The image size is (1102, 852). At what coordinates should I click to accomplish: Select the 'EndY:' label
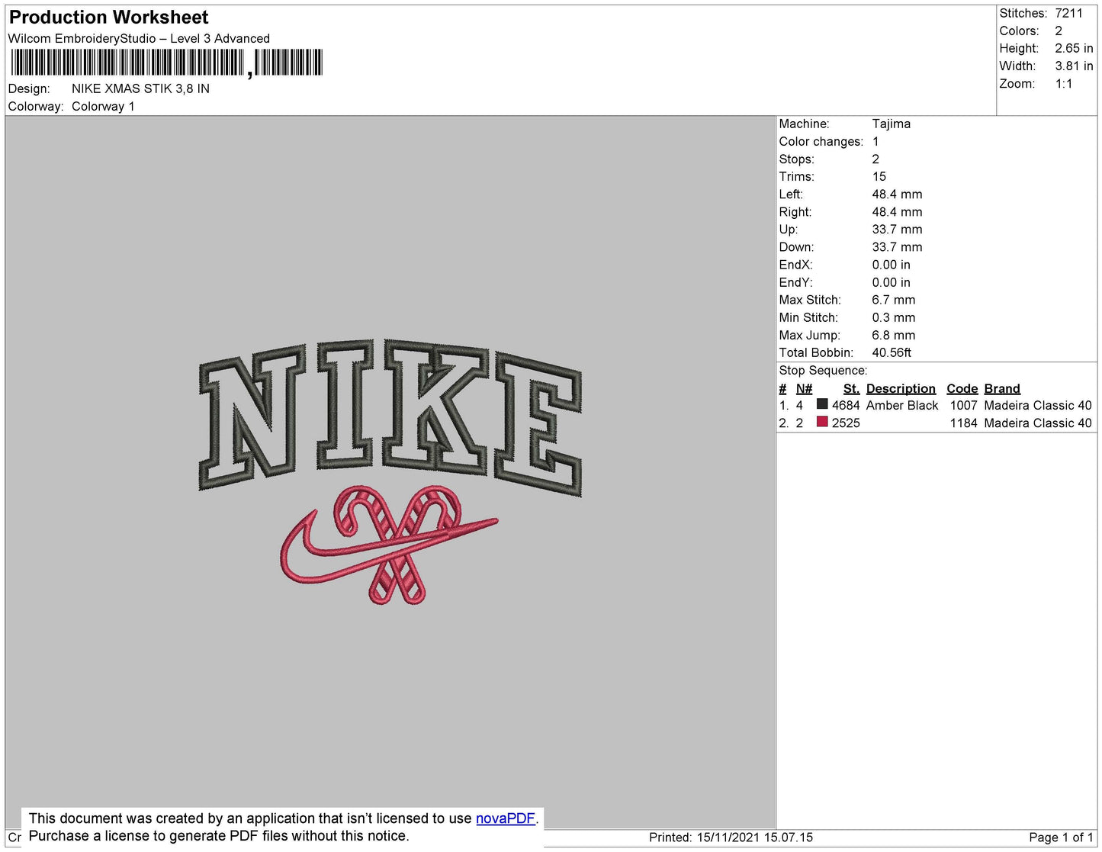pos(796,282)
